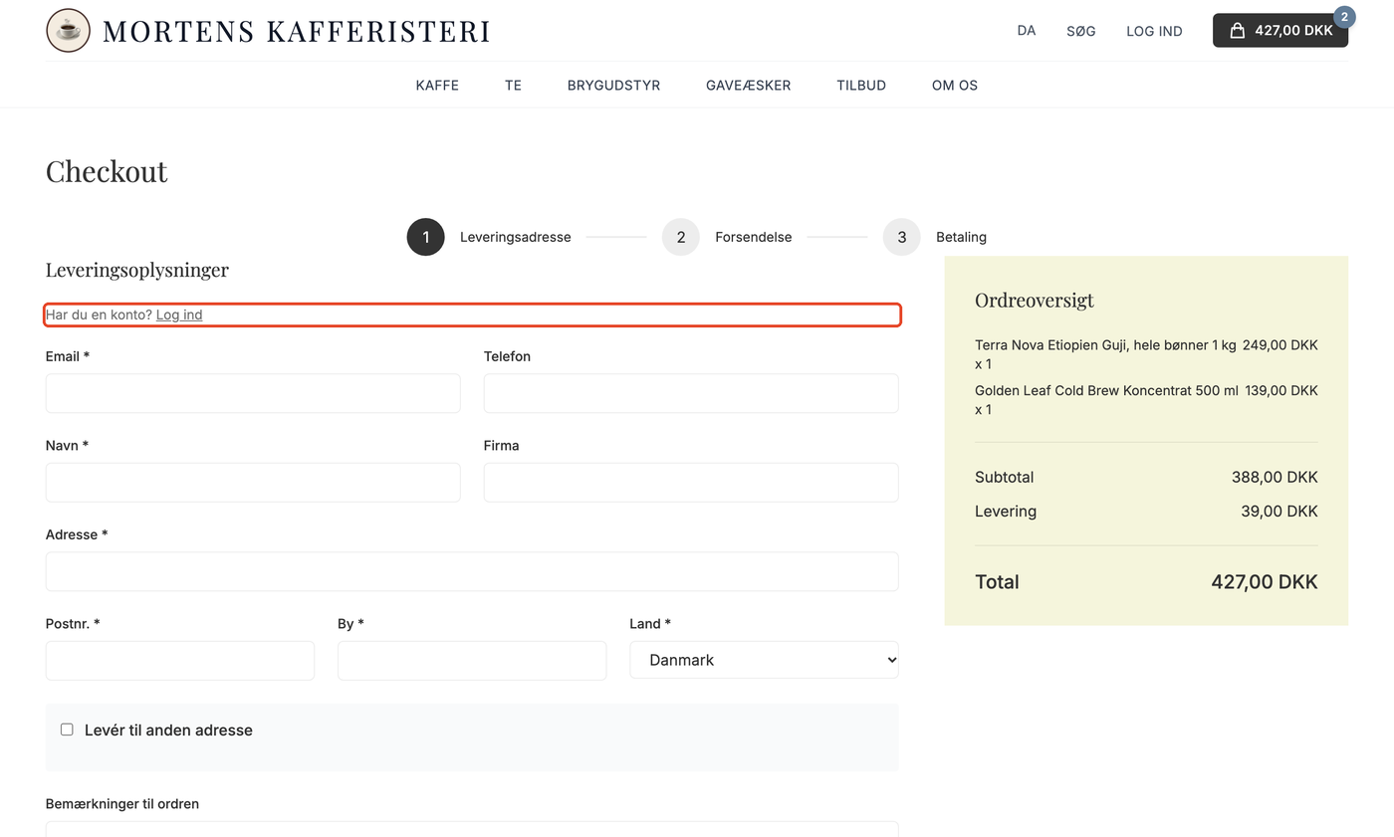Click the By input field
Screen dimensions: 1394x837
[472, 661]
